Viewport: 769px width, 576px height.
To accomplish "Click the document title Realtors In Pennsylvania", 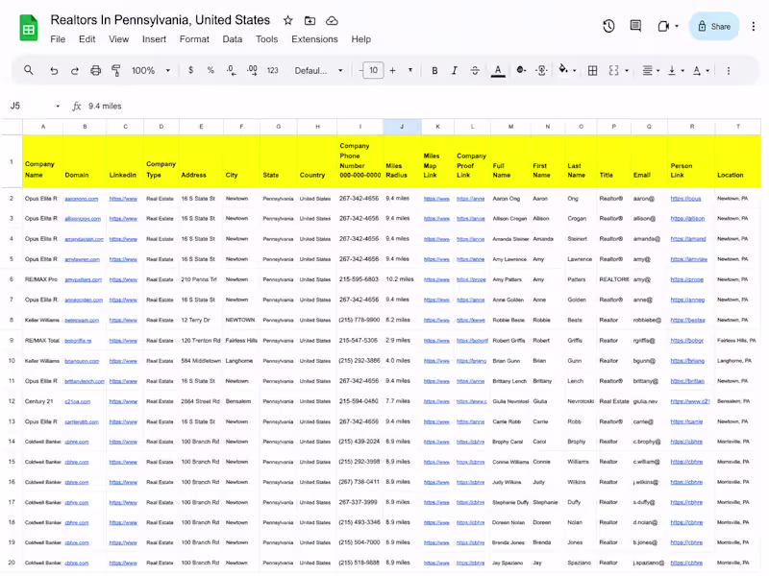I will [x=161, y=20].
